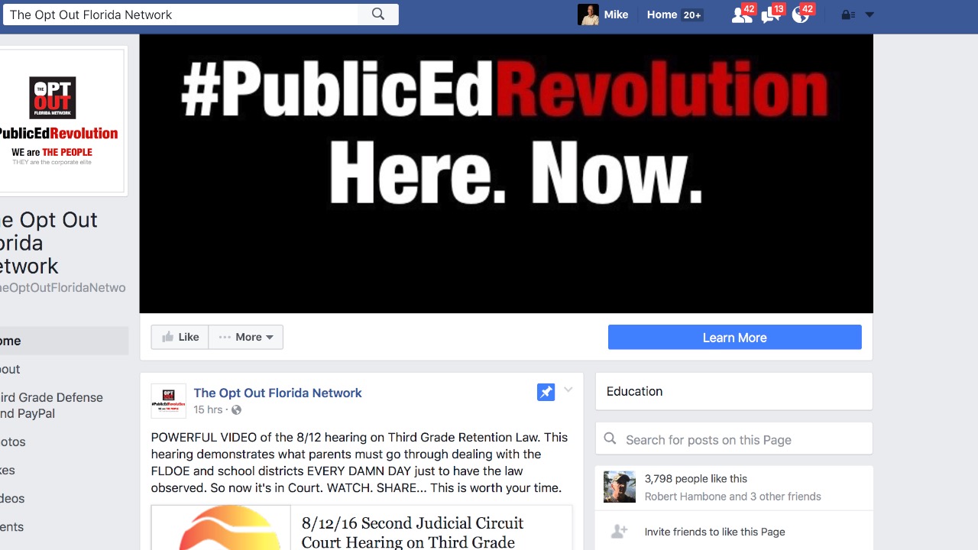Open friend requests icon with 42 badge
Screen dimensions: 978x550
point(741,15)
